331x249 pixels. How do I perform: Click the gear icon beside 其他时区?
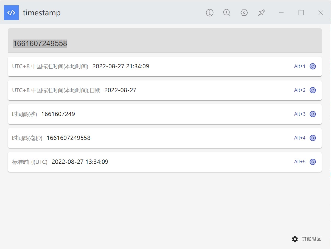point(295,239)
